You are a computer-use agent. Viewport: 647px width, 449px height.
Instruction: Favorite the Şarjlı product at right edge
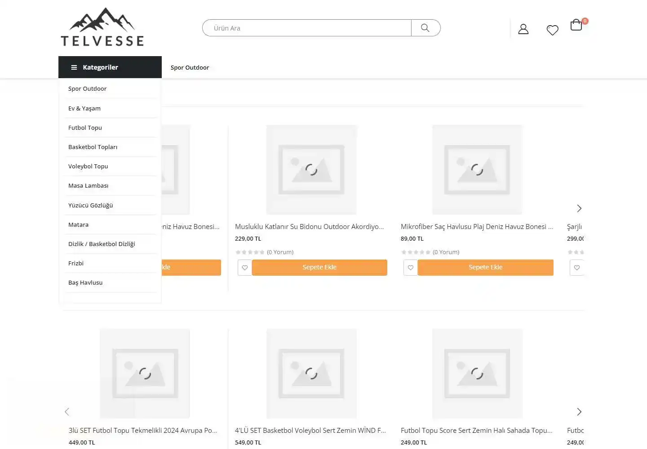click(x=577, y=268)
